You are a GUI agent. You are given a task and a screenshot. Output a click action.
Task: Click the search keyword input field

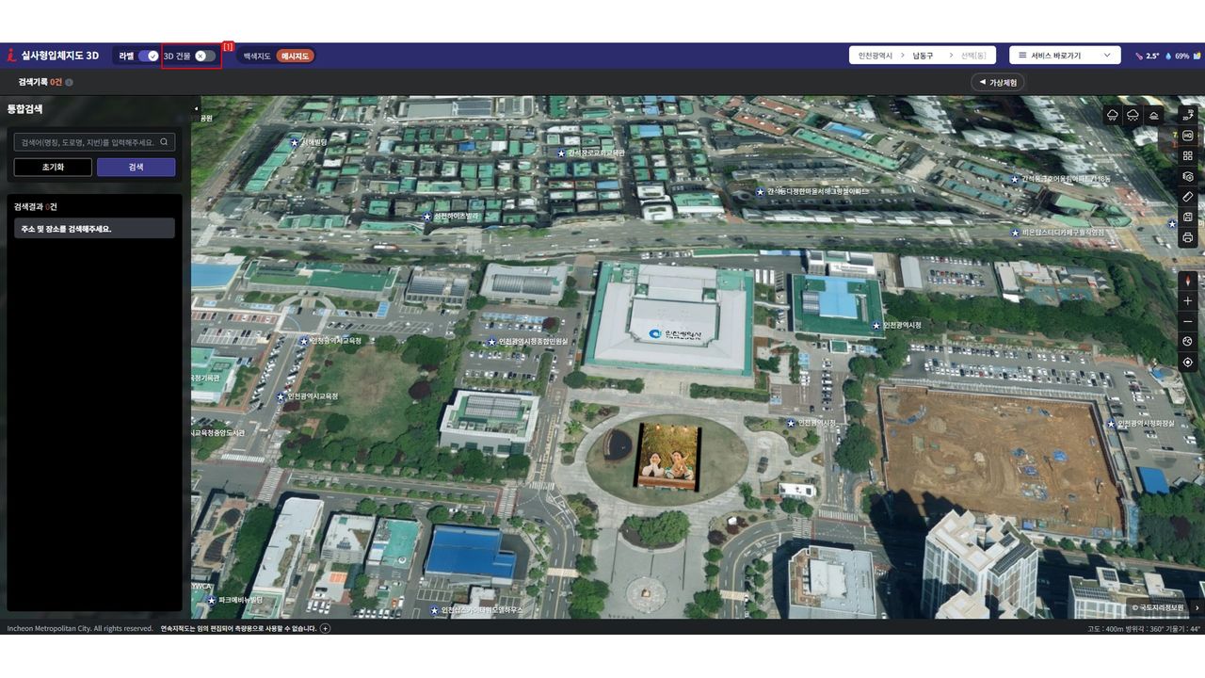87,142
